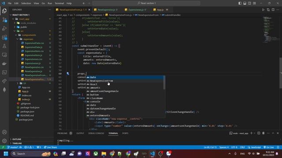The height and width of the screenshot is (158, 282).
Task: Switch to App.js editor tab
Action: click(x=160, y=10)
